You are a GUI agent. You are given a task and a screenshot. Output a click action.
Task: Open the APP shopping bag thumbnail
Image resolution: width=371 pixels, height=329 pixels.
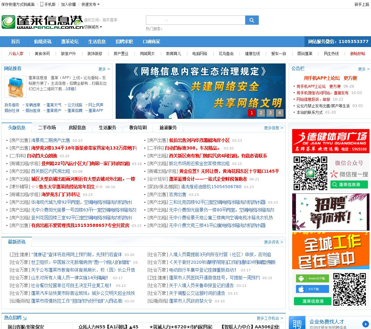(x=15, y=87)
